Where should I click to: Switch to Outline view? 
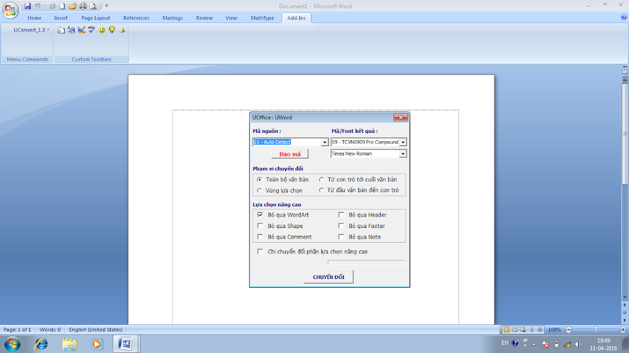pyautogui.click(x=532, y=329)
